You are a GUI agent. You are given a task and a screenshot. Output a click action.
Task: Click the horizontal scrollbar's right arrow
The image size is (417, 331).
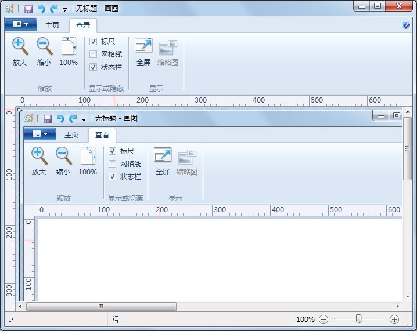pos(398,306)
